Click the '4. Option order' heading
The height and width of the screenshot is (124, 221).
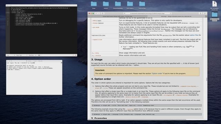[x=101, y=79]
